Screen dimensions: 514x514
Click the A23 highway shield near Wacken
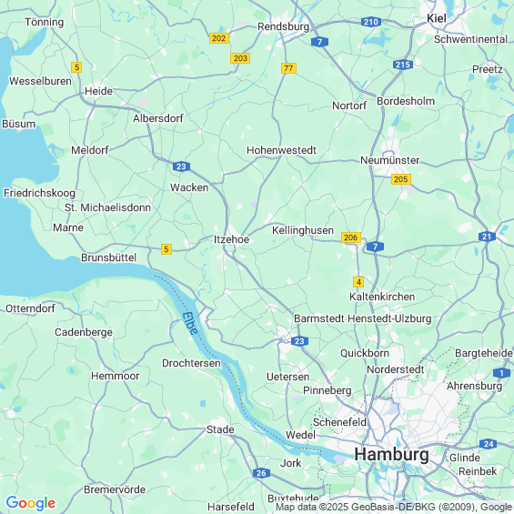(181, 166)
